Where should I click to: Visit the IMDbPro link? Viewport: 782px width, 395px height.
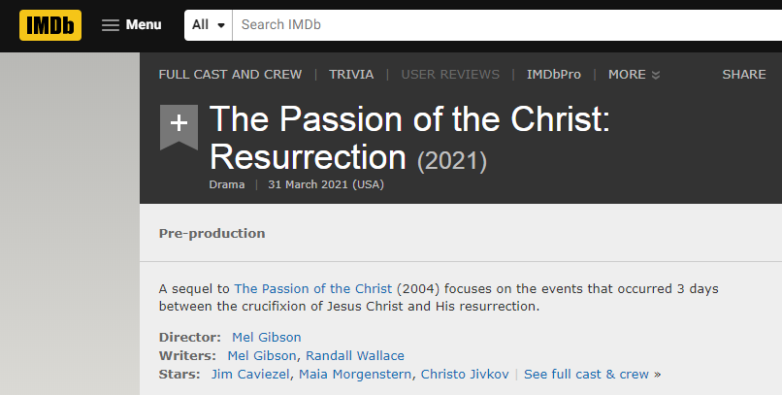(x=554, y=75)
